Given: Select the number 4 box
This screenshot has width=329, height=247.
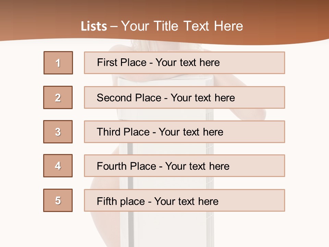Looking at the screenshot, I should [x=58, y=166].
